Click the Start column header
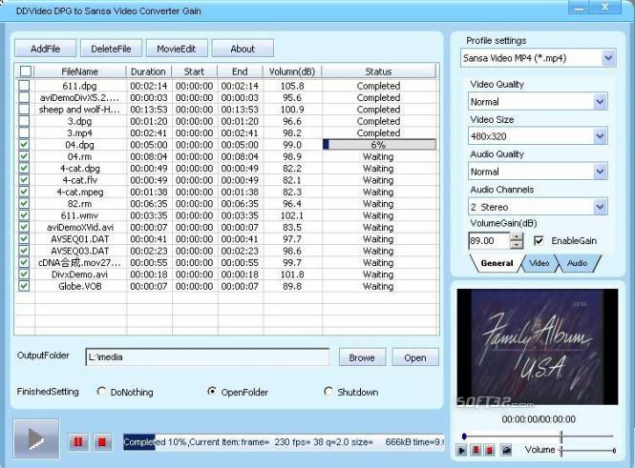This screenshot has width=635, height=468. 194,71
